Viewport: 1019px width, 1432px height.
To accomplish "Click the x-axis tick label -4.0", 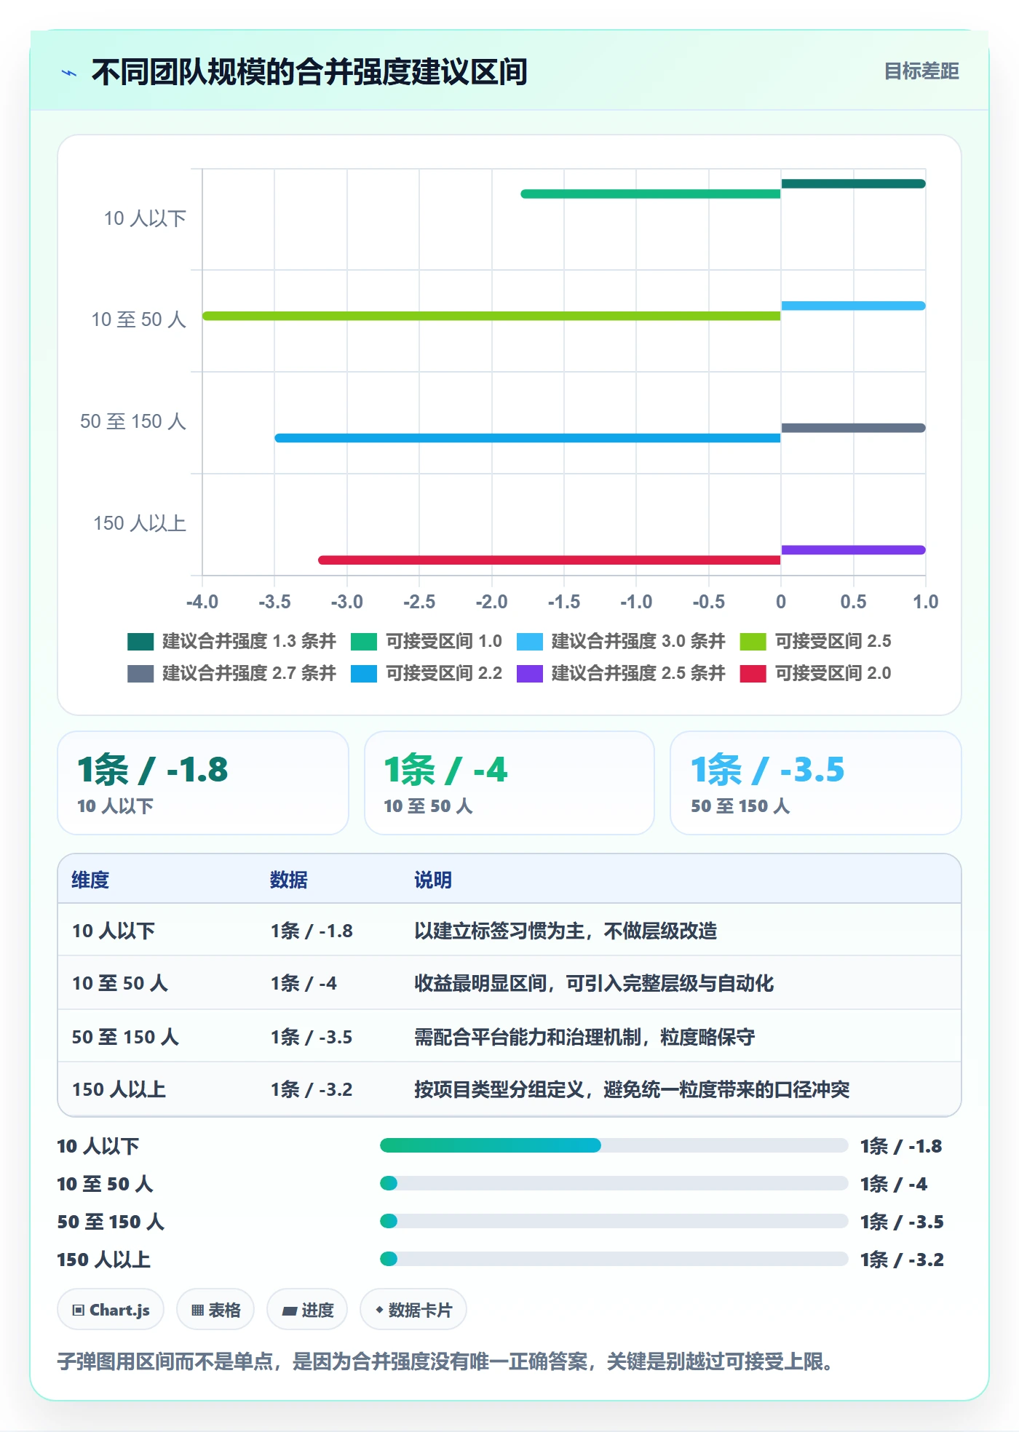I will [x=202, y=602].
